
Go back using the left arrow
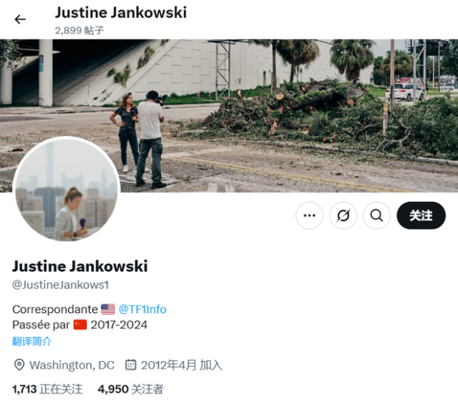click(x=20, y=19)
